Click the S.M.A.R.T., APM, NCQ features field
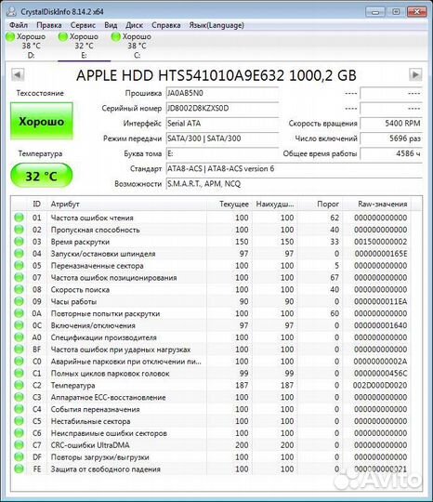This screenshot has width=433, height=502. tap(295, 183)
